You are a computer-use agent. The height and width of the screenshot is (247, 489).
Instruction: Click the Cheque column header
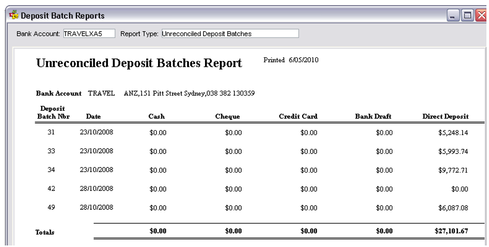point(227,116)
